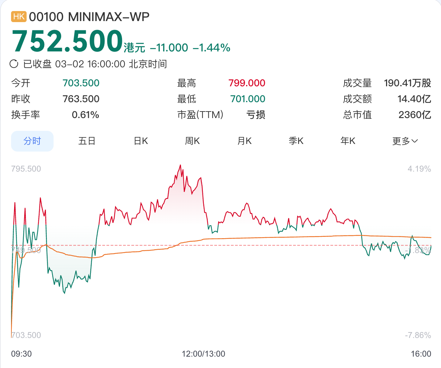Click the stock name 00100 MINIMAX-WP

coord(89,17)
